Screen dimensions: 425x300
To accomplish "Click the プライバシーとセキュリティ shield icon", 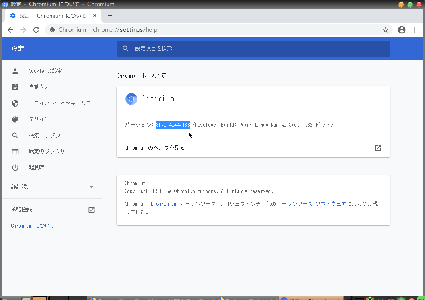I will tap(15, 103).
